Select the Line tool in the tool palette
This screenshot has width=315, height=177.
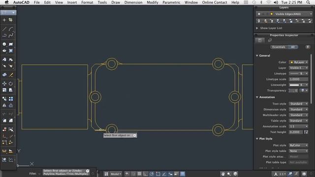click(x=4, y=29)
